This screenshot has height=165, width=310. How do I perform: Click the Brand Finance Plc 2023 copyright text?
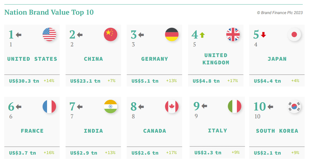click(x=280, y=13)
